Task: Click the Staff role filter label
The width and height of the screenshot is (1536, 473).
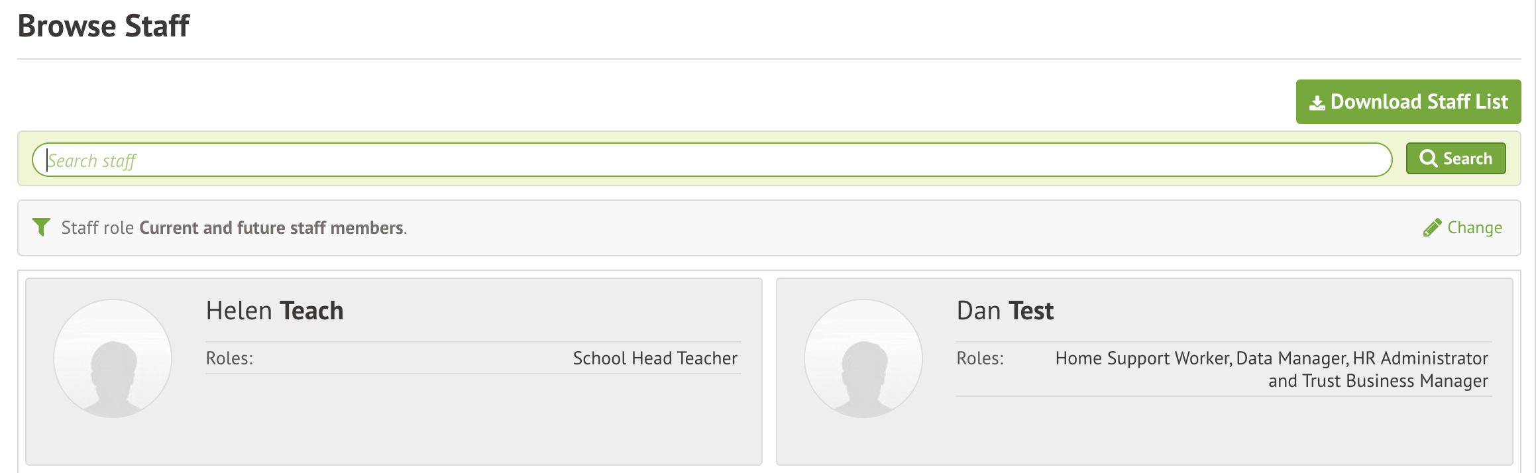Action: [97, 228]
